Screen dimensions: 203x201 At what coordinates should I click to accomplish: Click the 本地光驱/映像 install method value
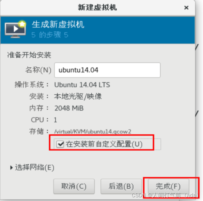click(x=78, y=96)
